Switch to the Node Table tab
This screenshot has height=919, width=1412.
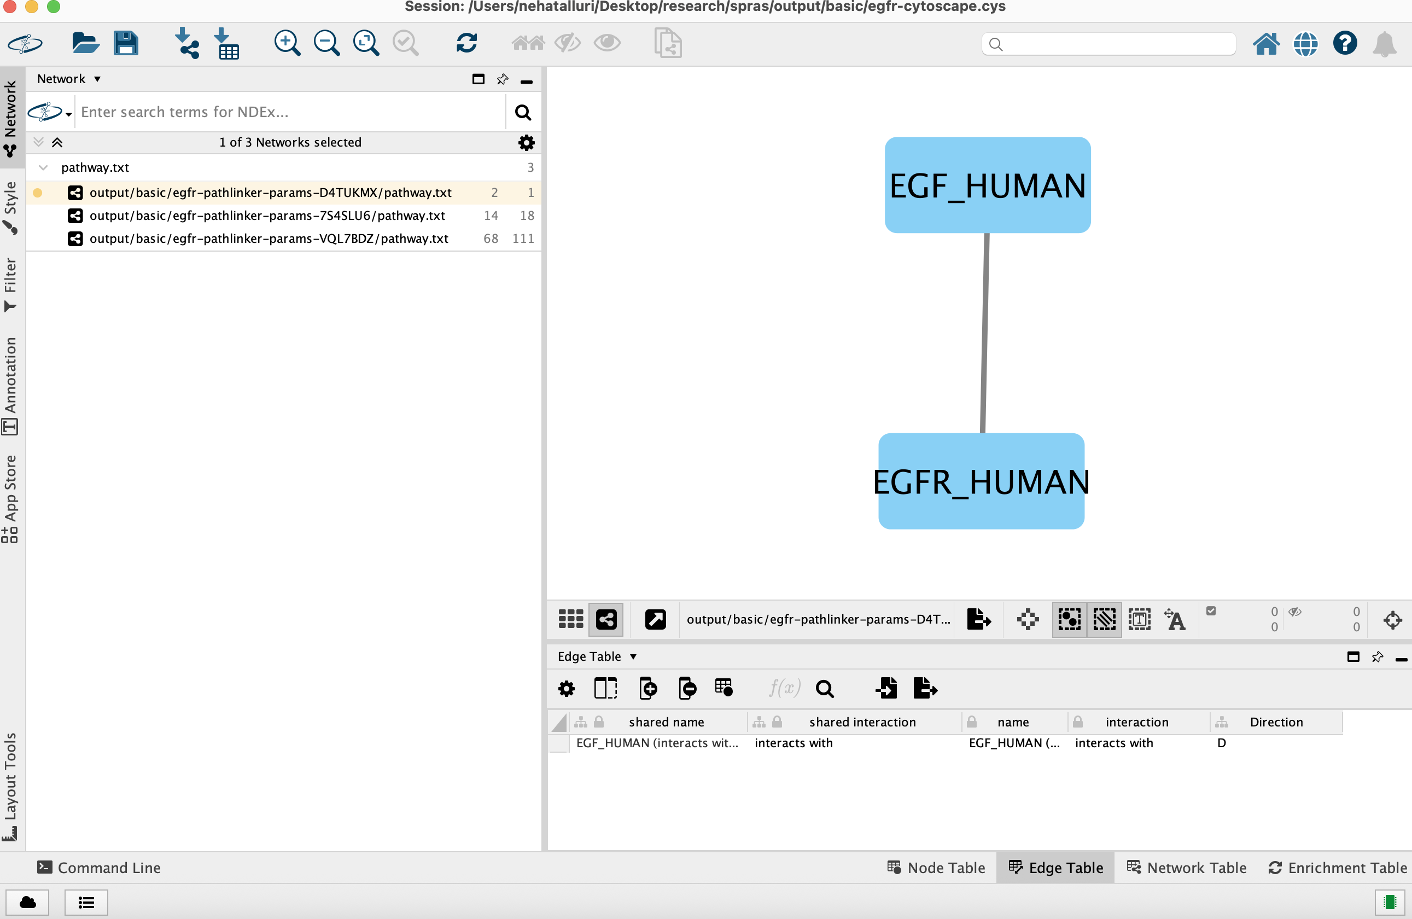pos(936,868)
